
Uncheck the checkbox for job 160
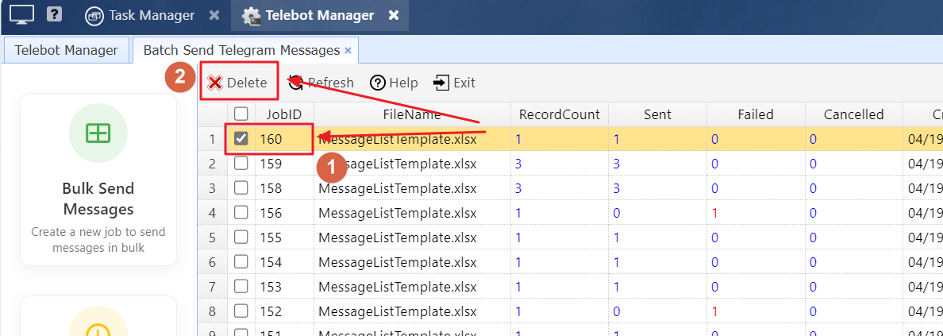coord(241,139)
